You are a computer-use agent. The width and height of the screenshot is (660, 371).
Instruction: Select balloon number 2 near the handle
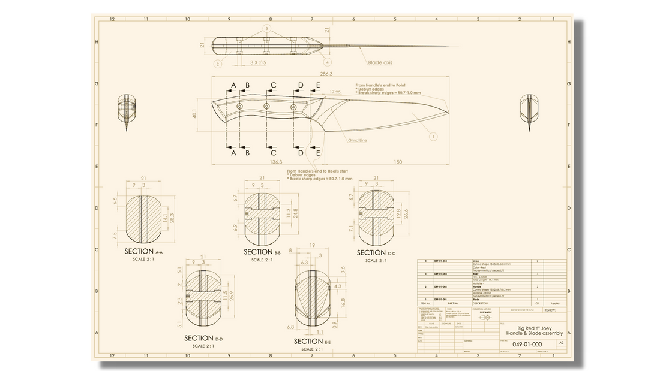point(217,64)
